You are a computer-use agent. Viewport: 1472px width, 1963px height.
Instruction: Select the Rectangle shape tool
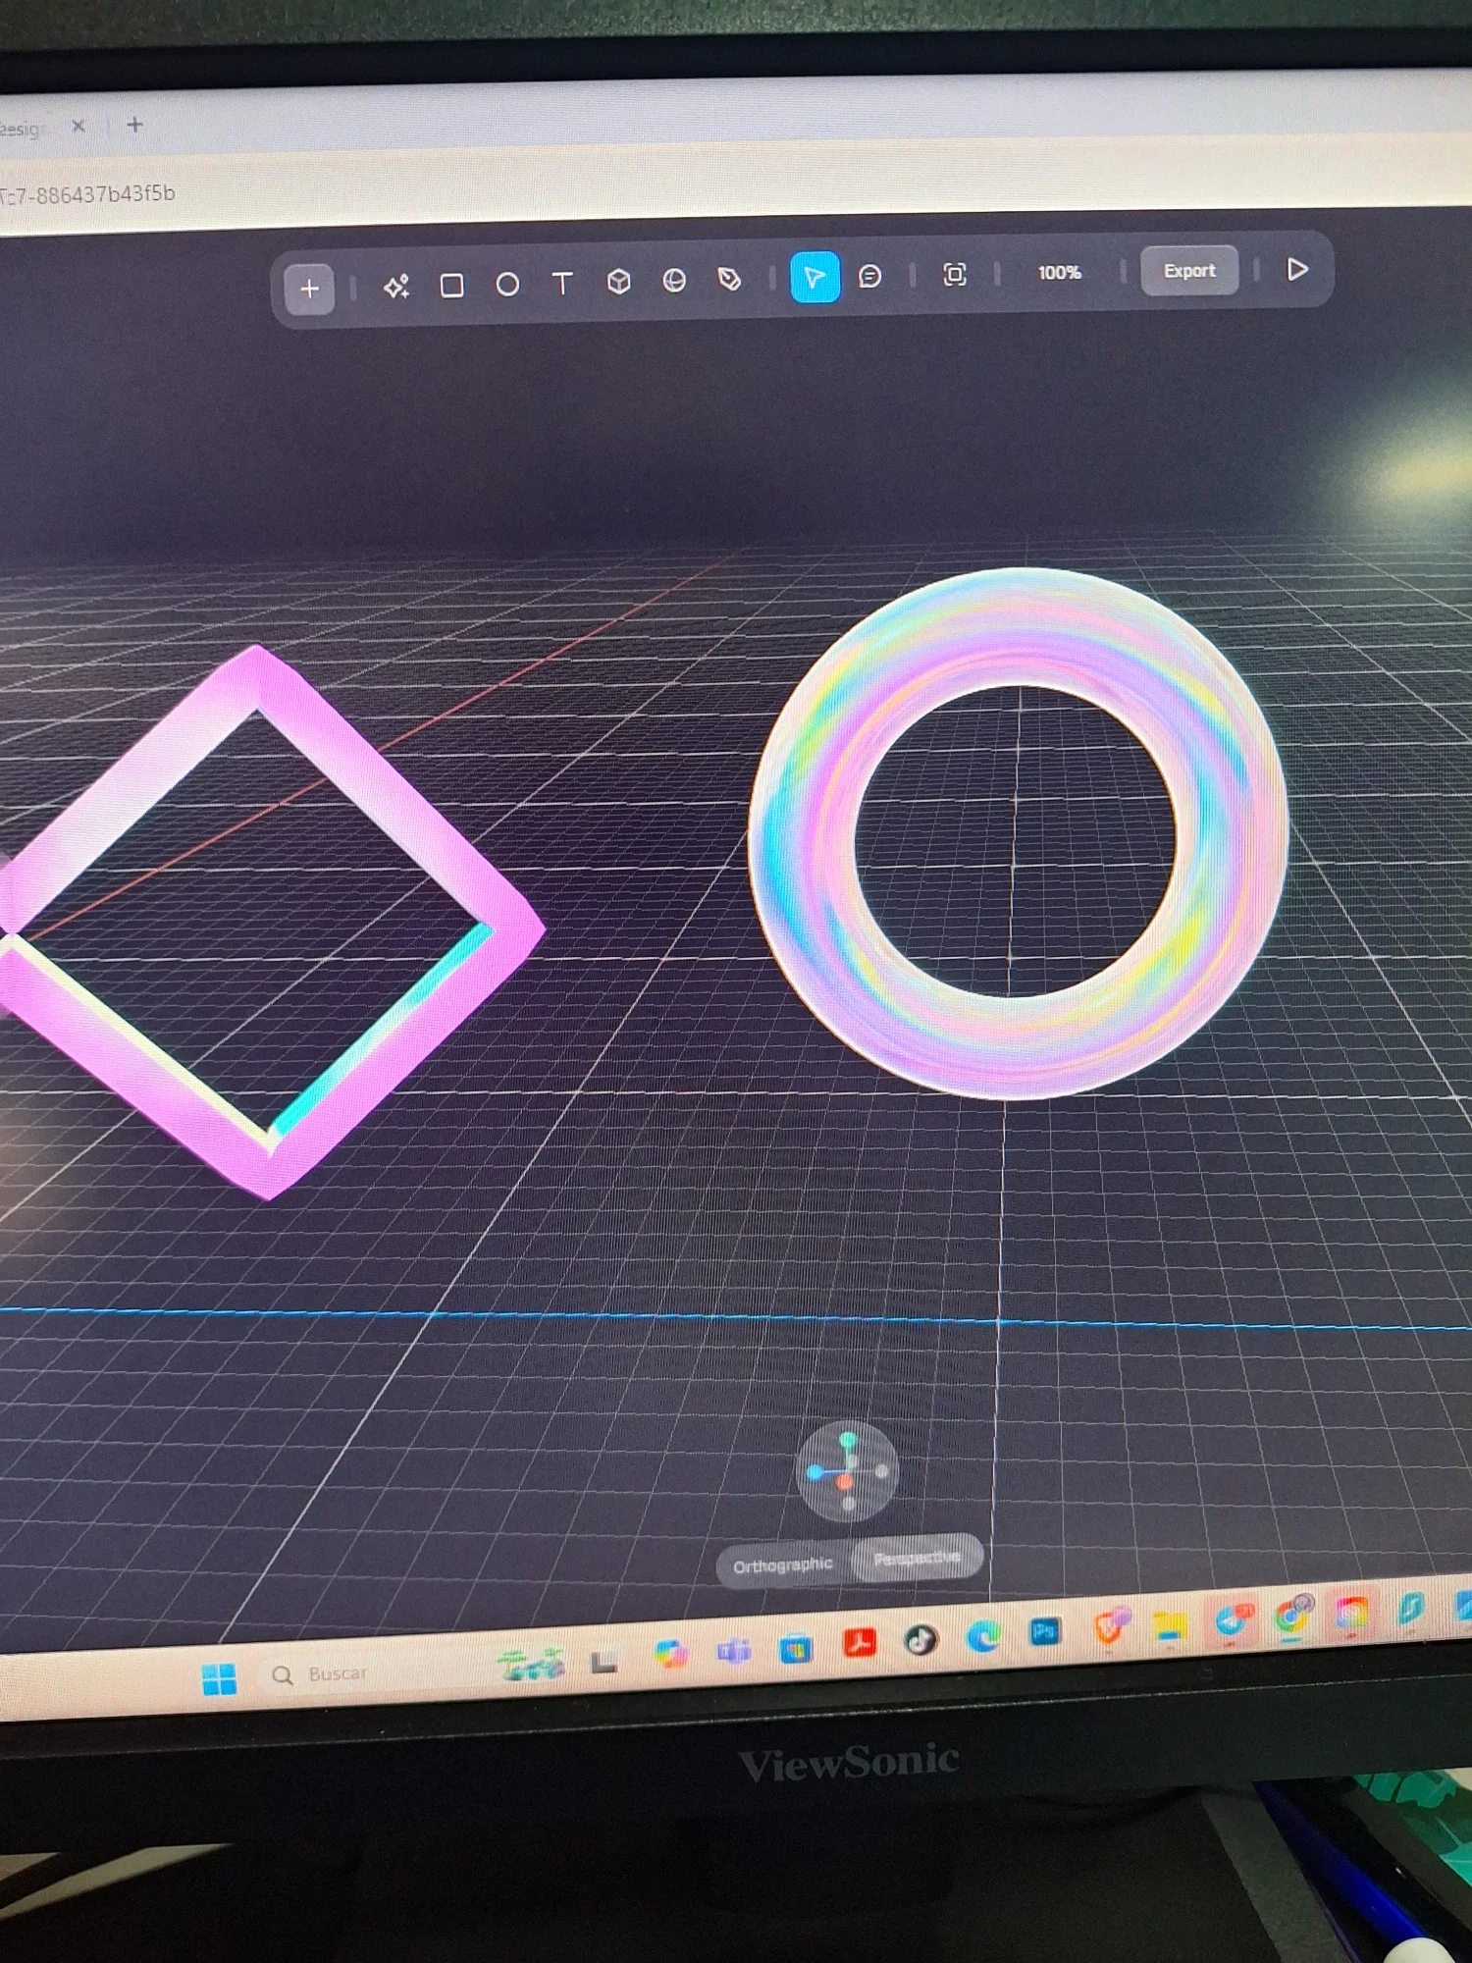pos(451,286)
